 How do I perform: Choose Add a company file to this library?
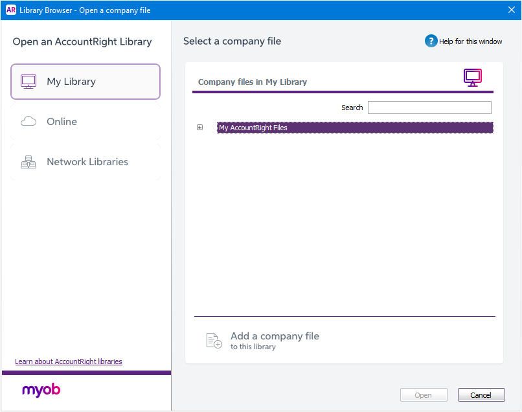[x=275, y=336]
